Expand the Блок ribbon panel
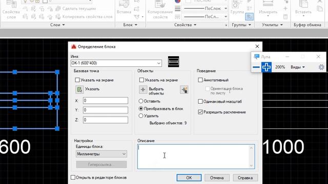The height and width of the screenshot is (184, 328). (130, 25)
